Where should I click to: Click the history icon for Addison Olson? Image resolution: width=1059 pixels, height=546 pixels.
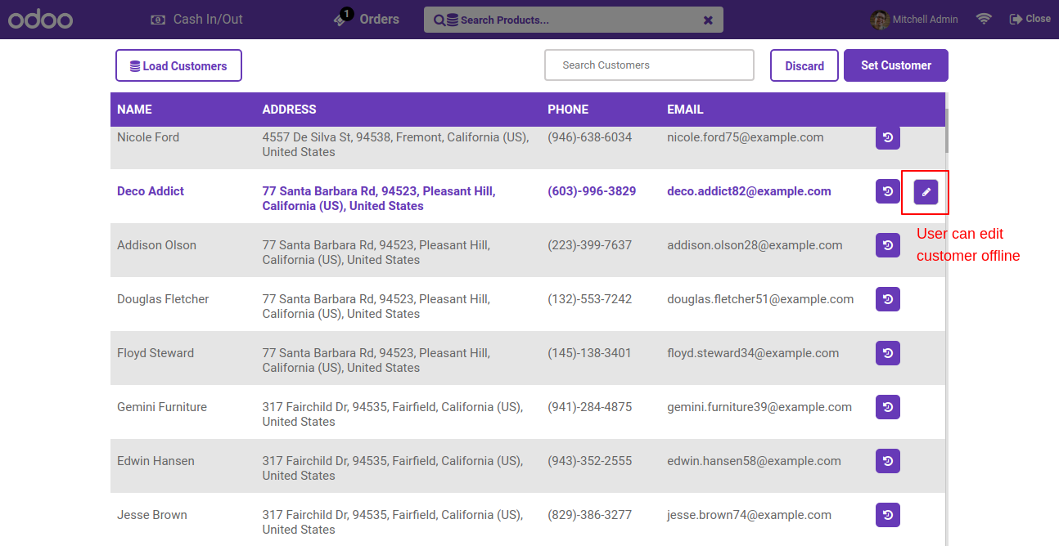click(x=888, y=245)
